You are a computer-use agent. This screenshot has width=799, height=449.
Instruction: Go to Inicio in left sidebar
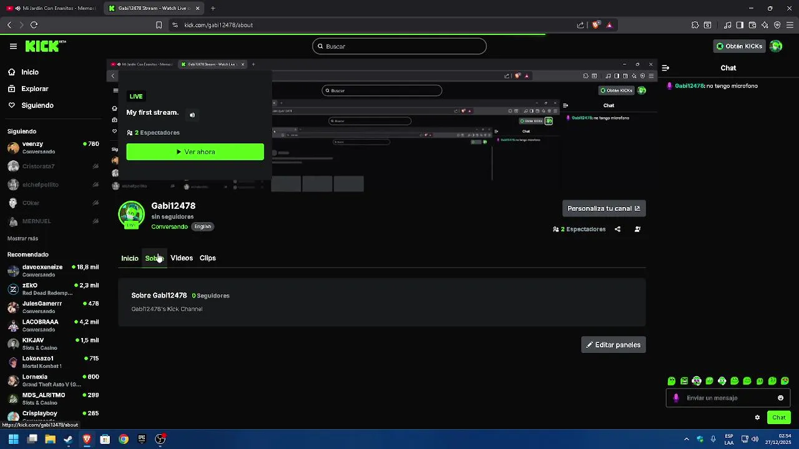pyautogui.click(x=30, y=72)
